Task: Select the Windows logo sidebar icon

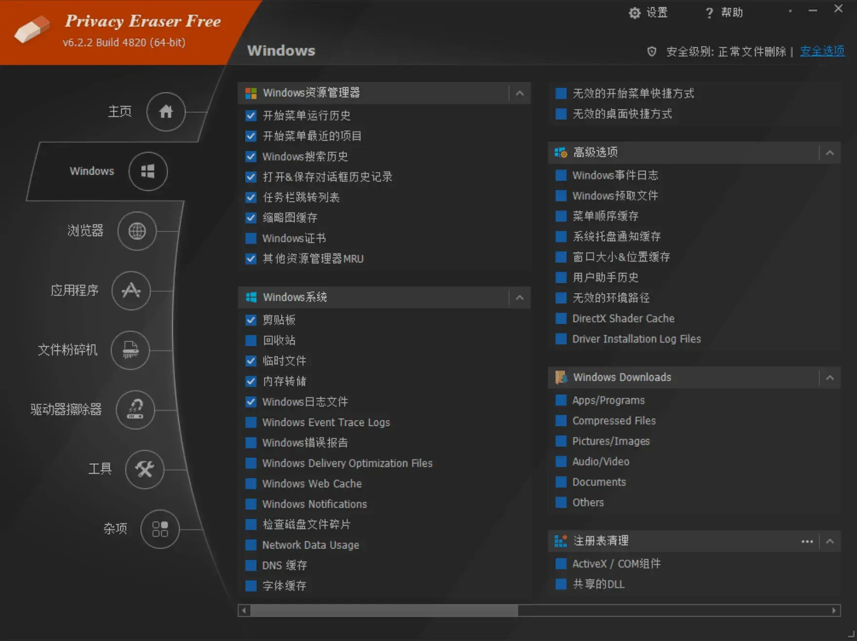Action: click(148, 171)
